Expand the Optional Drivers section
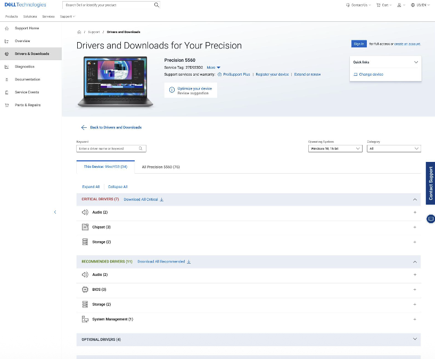 [415, 339]
